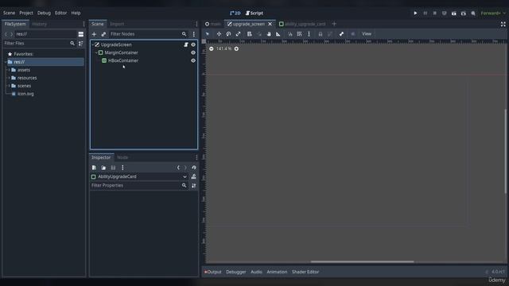Switch to the History tab
This screenshot has height=286, width=509.
(39, 24)
